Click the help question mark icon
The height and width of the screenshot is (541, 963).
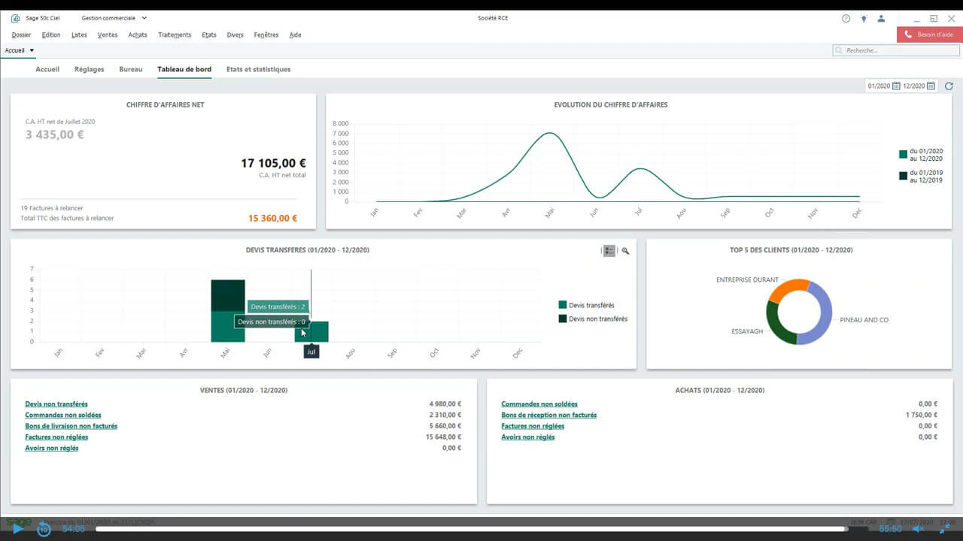coord(846,18)
